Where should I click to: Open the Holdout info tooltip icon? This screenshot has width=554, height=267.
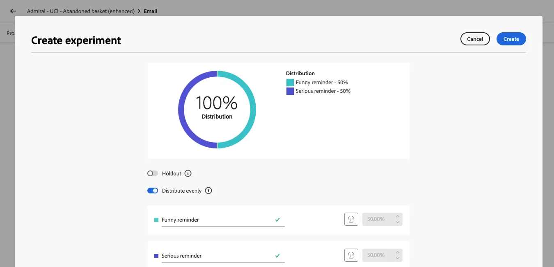click(188, 173)
